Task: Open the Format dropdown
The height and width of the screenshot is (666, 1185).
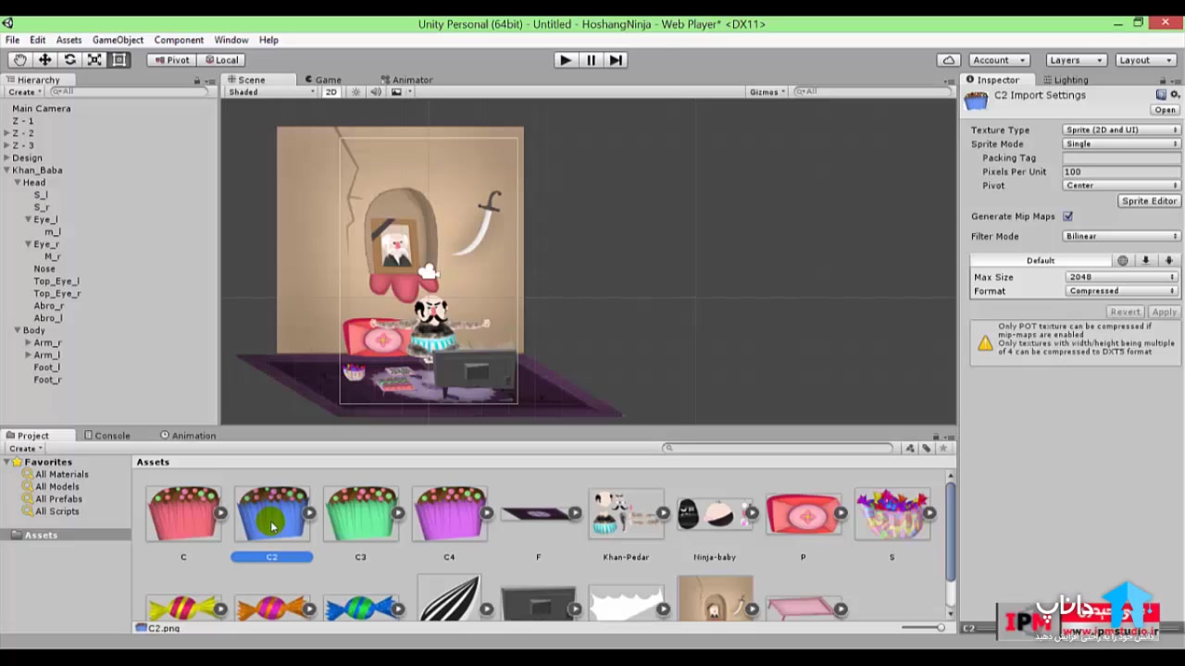Action: [1121, 291]
